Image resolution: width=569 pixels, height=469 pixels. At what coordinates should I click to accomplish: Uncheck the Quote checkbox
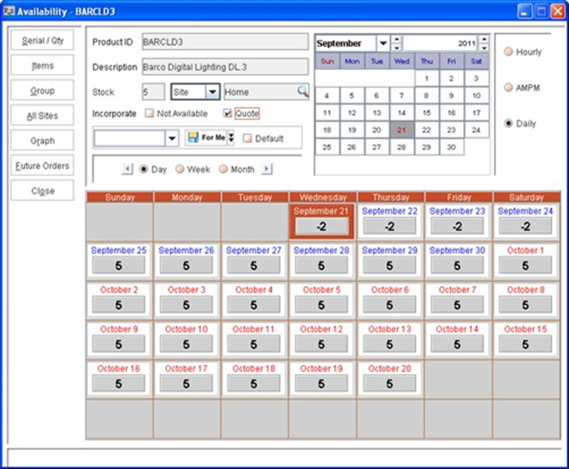click(228, 113)
